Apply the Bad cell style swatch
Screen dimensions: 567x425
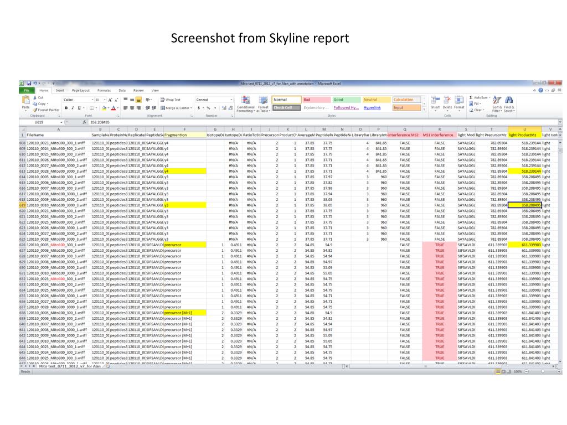pos(316,100)
